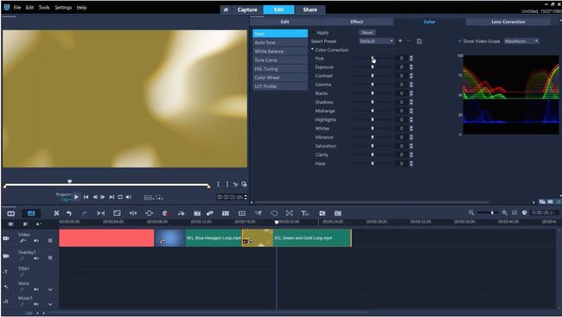Select the LUT Profile category
This screenshot has width=562, height=317.
(x=280, y=86)
